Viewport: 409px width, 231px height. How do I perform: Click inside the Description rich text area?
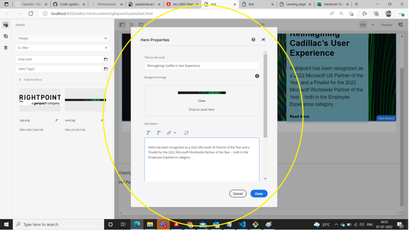pos(202,159)
